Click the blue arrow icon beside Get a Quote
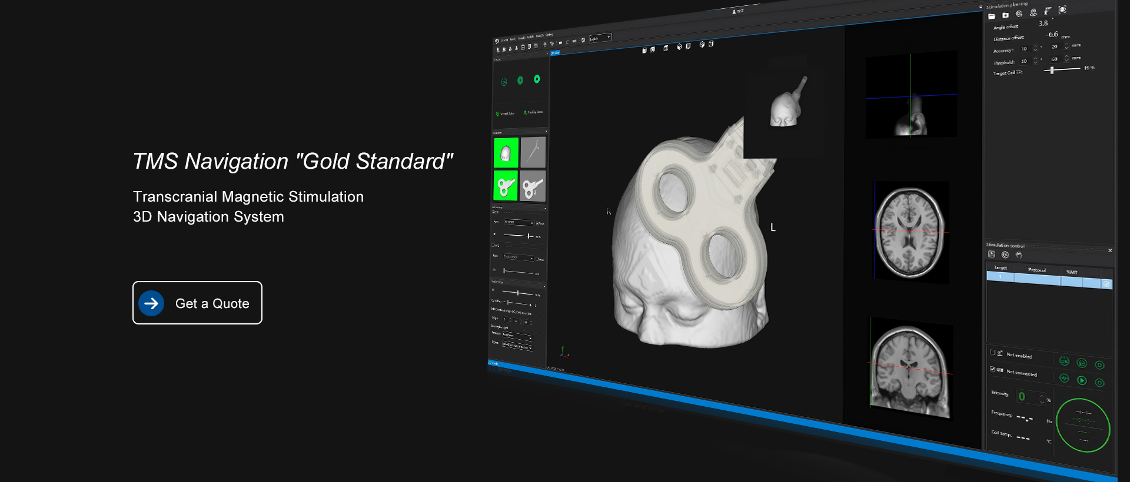 (x=151, y=303)
